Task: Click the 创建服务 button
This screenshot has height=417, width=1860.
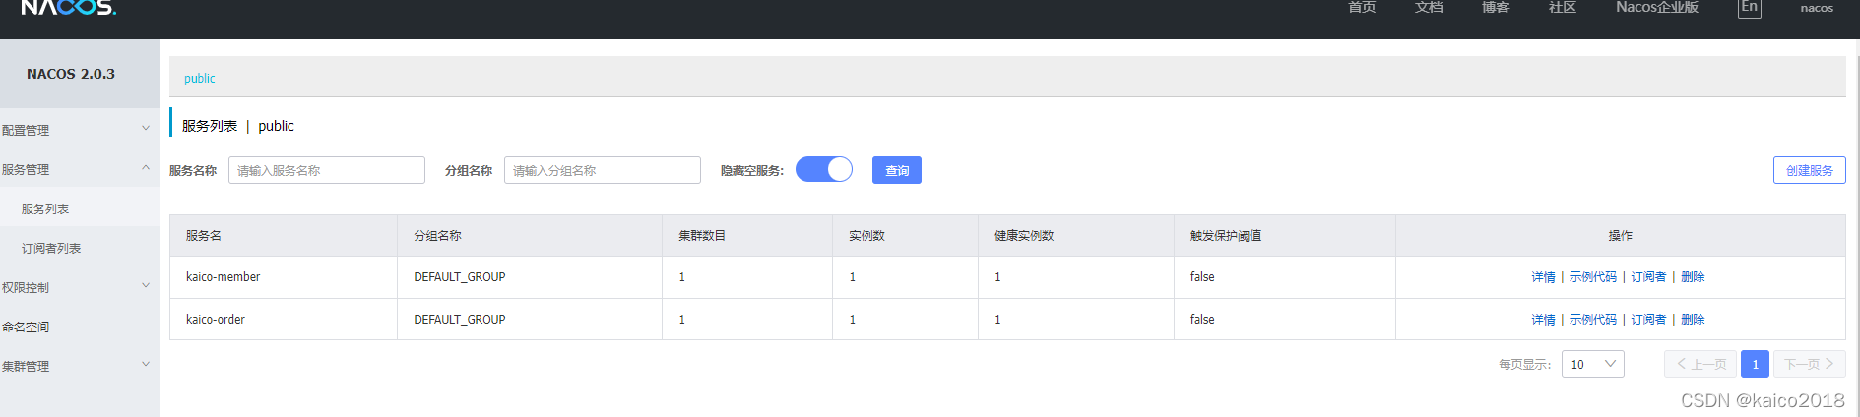Action: (x=1809, y=170)
